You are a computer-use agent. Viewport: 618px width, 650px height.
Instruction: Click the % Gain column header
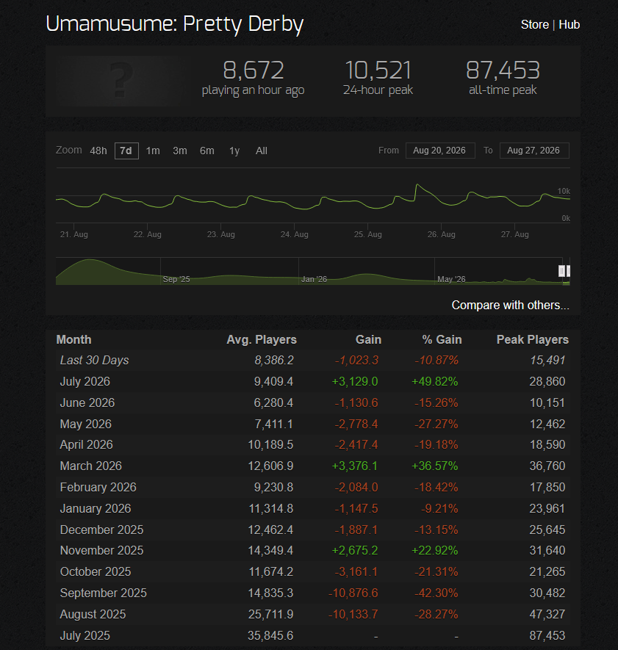coord(442,339)
